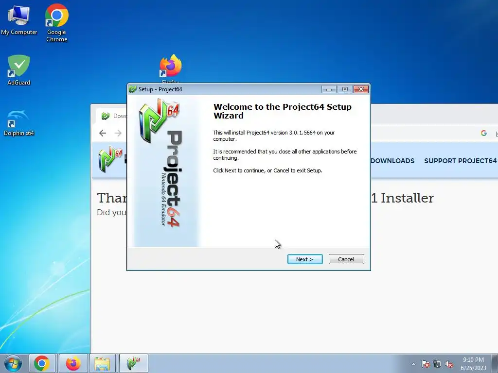Select the browser tab with Project64 favicon

click(112, 116)
